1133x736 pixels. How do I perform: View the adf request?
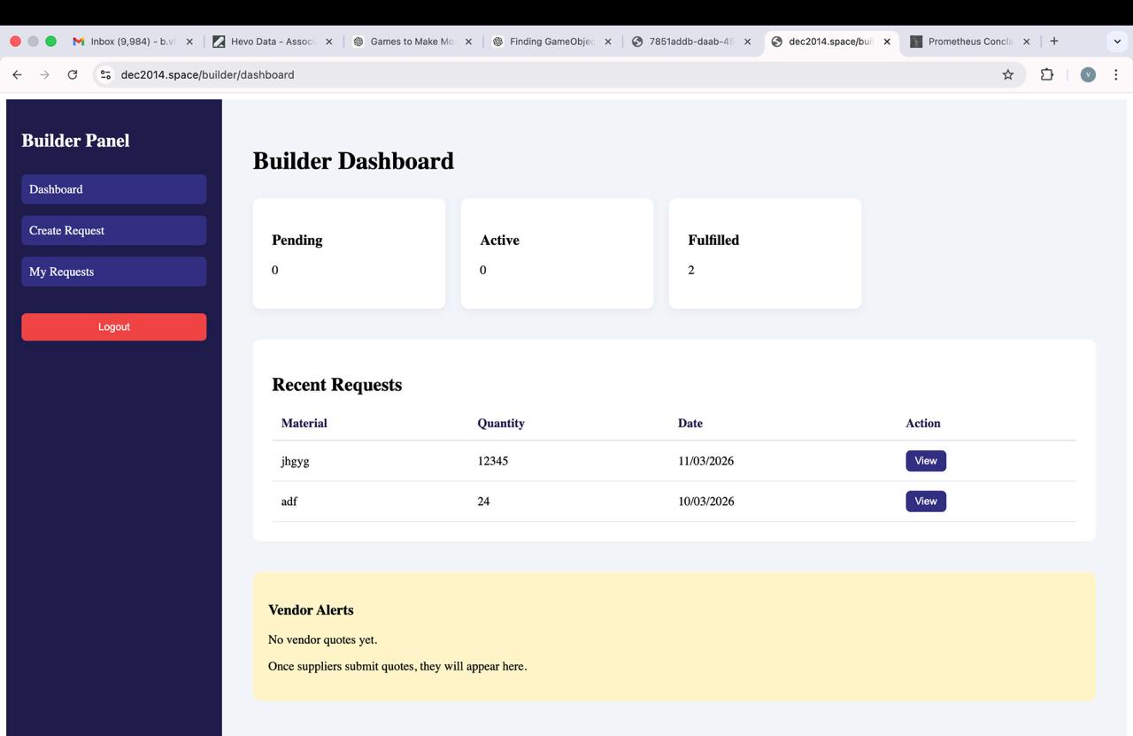[926, 502]
